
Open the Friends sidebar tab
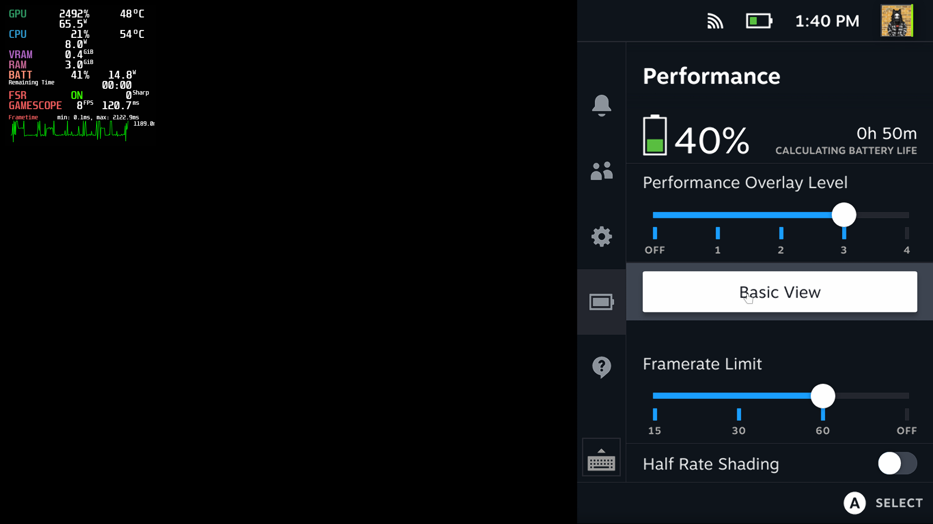click(601, 171)
